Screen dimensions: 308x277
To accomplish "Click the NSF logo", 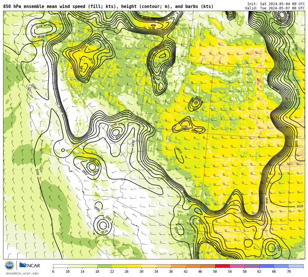I will [9, 265].
